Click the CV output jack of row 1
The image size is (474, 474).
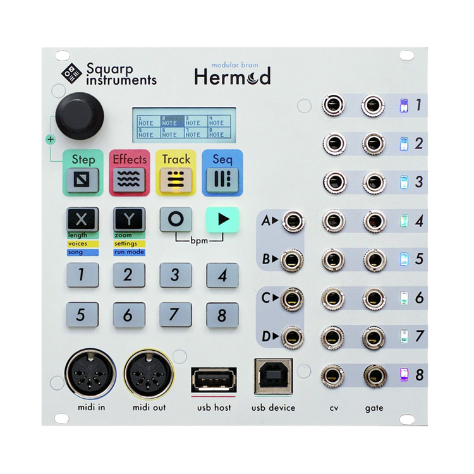pyautogui.click(x=334, y=105)
